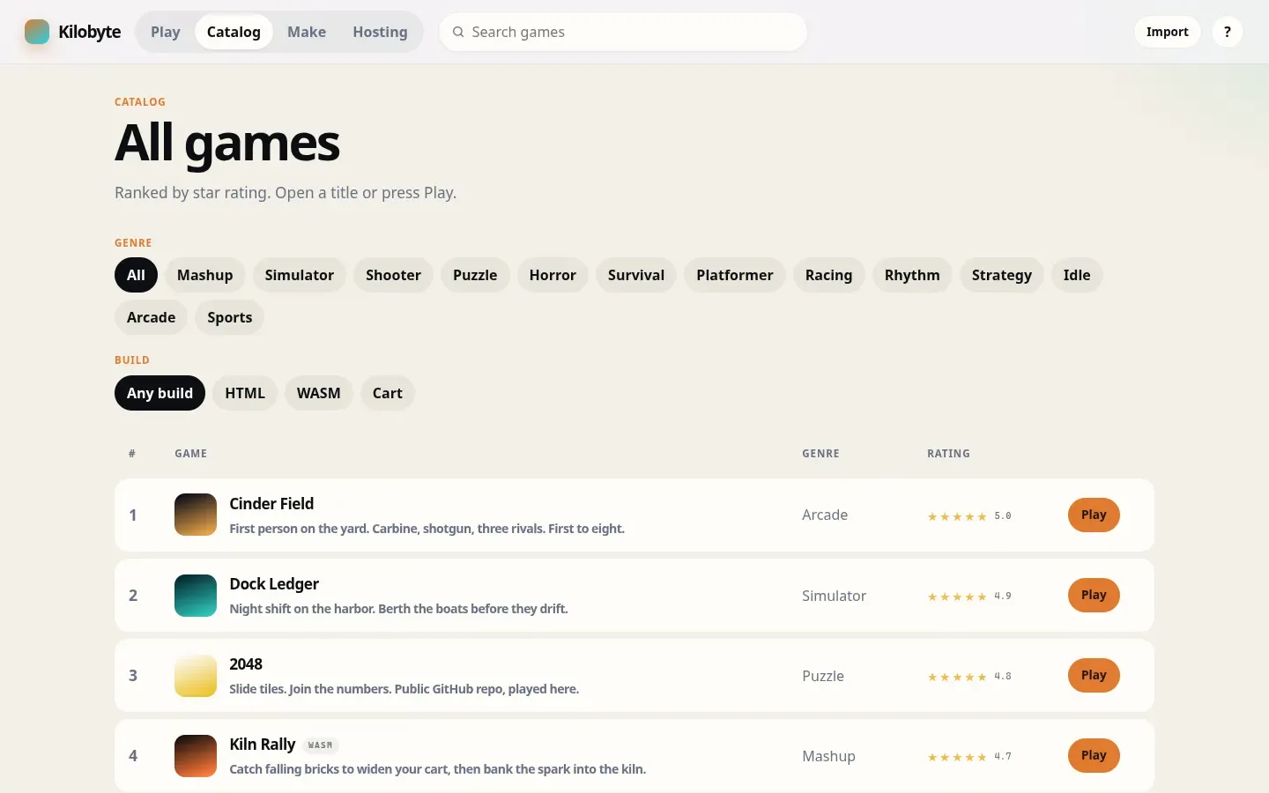The width and height of the screenshot is (1269, 793).
Task: Play Dock Ledger
Action: (x=1094, y=595)
